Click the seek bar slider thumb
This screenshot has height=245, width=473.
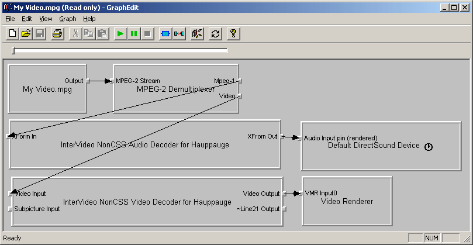(13, 51)
